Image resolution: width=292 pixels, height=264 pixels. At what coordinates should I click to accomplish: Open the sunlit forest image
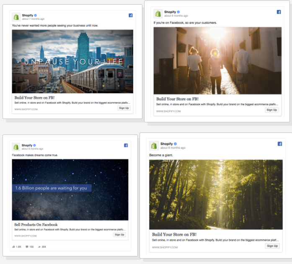(216, 194)
